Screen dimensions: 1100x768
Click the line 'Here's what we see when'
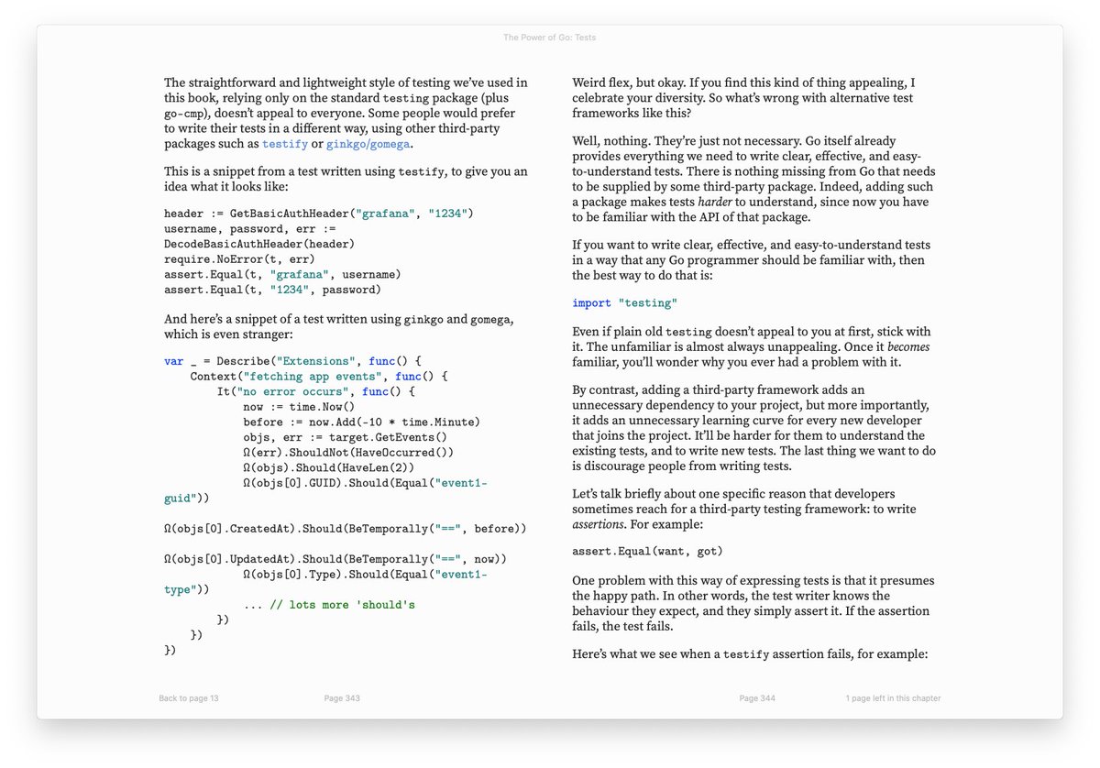tap(750, 655)
